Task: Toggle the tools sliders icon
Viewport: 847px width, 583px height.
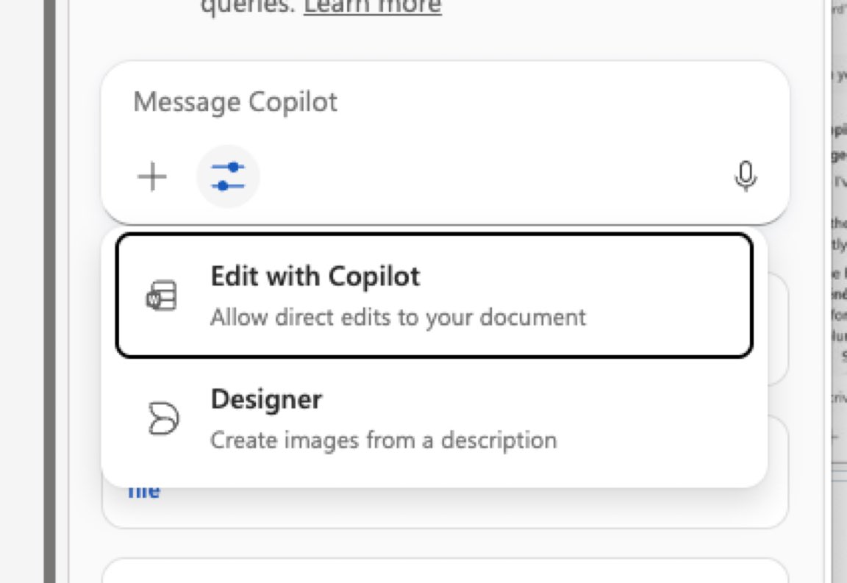Action: click(x=228, y=176)
